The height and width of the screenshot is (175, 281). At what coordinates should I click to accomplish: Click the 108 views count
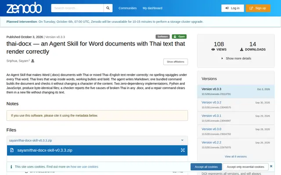(219, 44)
